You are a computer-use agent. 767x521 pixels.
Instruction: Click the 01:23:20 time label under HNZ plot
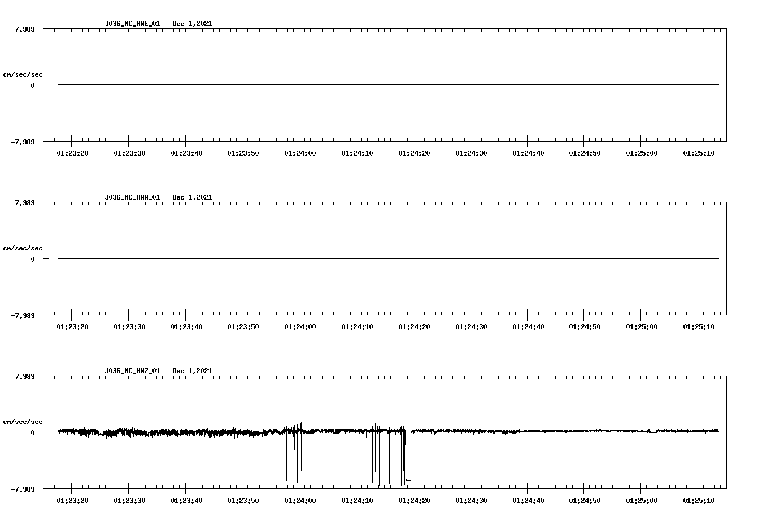coord(72,501)
